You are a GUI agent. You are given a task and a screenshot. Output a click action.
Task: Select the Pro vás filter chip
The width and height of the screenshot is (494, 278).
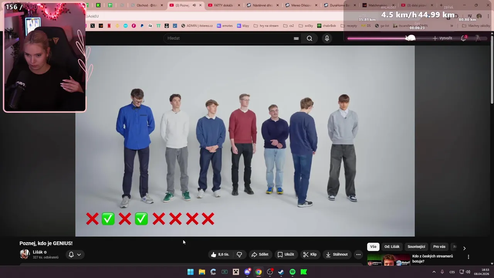(x=439, y=247)
